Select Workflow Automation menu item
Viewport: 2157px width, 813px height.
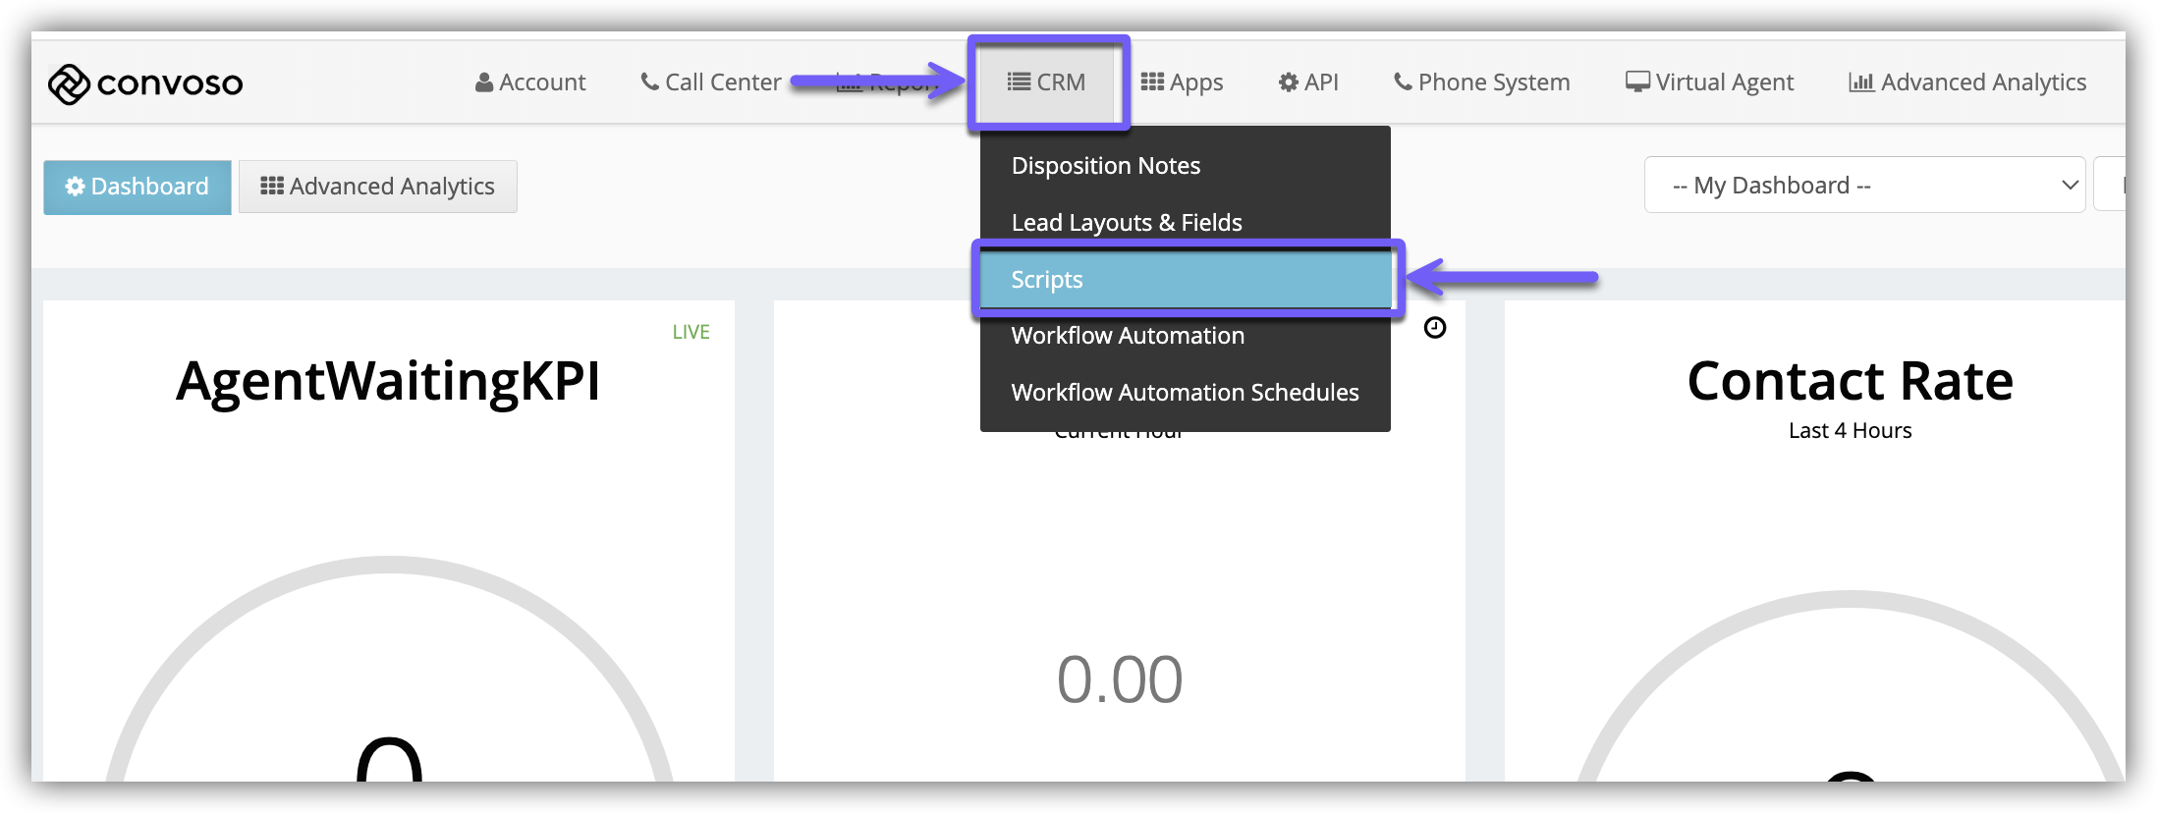(x=1127, y=336)
